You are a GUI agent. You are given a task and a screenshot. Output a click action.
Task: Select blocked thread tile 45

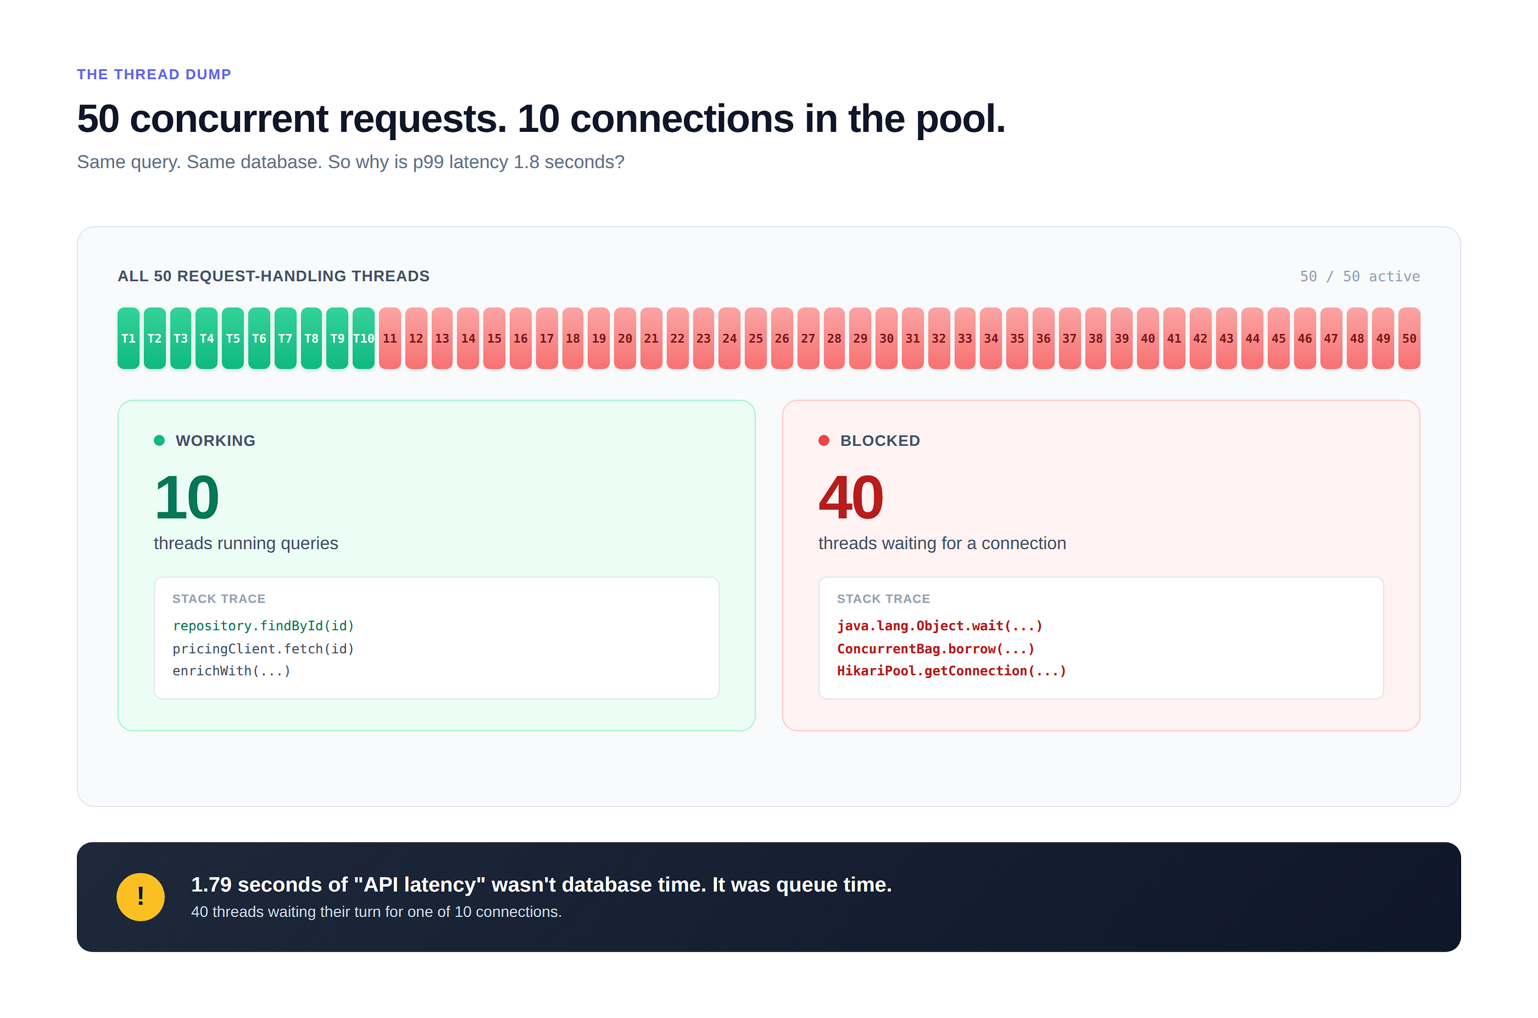pos(1278,338)
